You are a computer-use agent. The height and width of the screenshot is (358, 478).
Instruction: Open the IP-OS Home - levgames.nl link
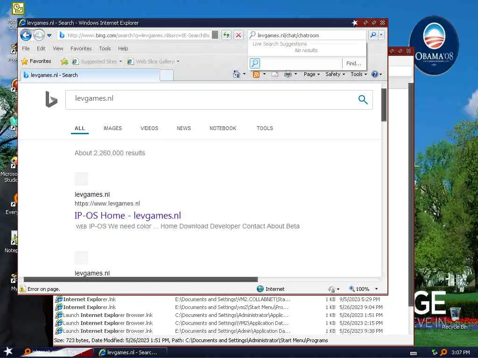coord(127,215)
